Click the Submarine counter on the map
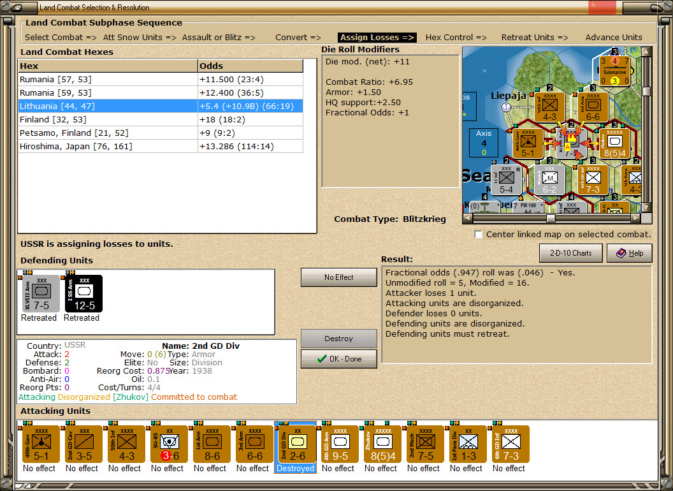The width and height of the screenshot is (673, 491). coord(615,71)
